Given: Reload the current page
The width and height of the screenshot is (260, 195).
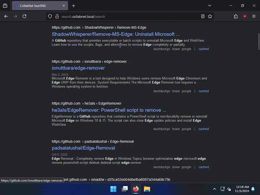Looking at the screenshot, I should coord(24,17).
